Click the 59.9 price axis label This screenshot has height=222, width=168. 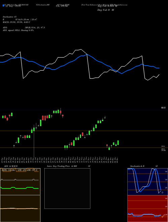pyautogui.click(x=163, y=146)
